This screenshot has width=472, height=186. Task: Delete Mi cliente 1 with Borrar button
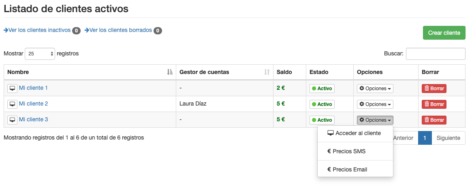(434, 88)
